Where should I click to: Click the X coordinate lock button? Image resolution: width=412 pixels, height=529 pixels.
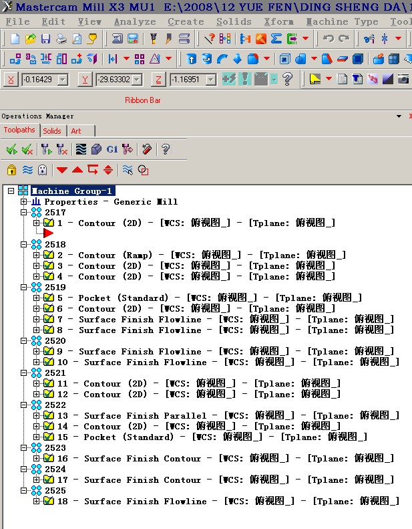click(11, 80)
